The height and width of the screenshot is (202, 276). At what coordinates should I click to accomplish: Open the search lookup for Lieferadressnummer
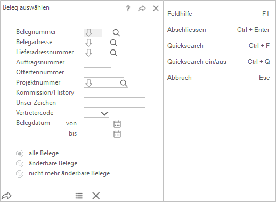click(x=113, y=53)
